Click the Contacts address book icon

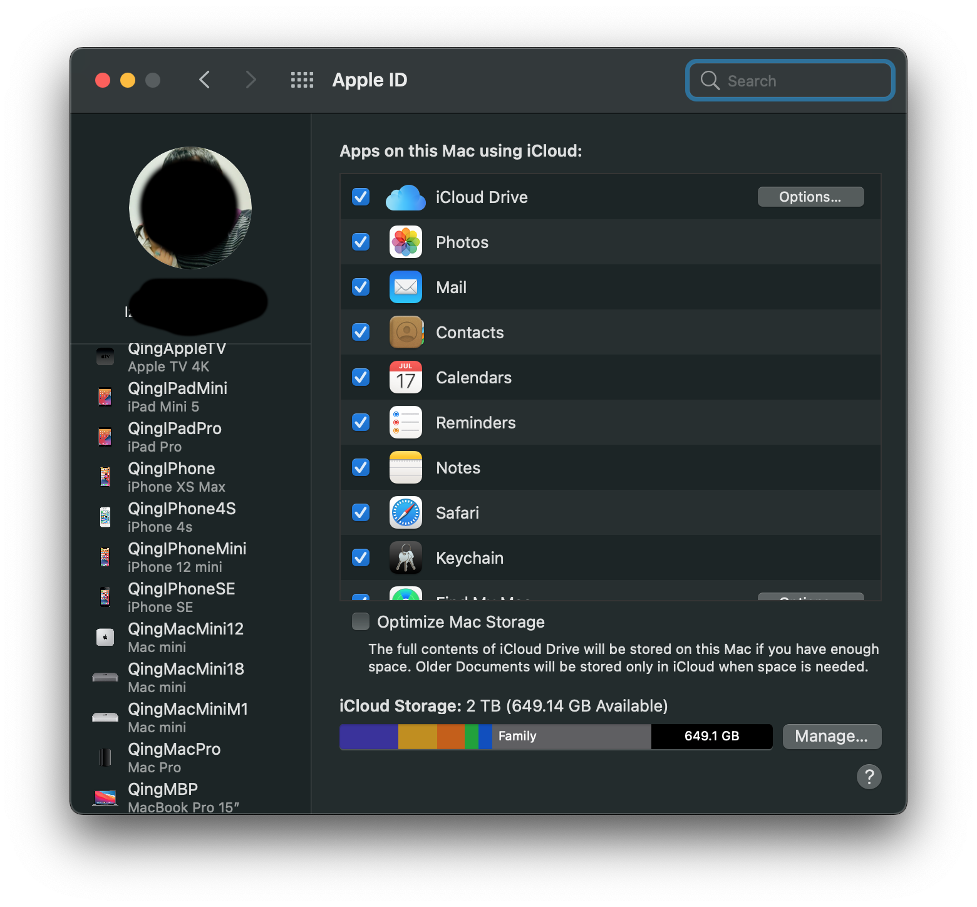[x=406, y=333]
